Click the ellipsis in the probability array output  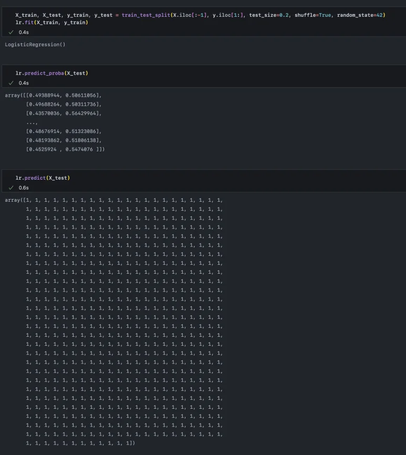(34, 122)
